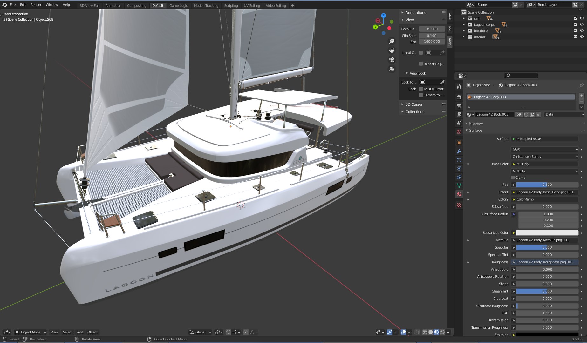Open the Texture properties checker tab
This screenshot has height=343, width=587.
pos(459,205)
